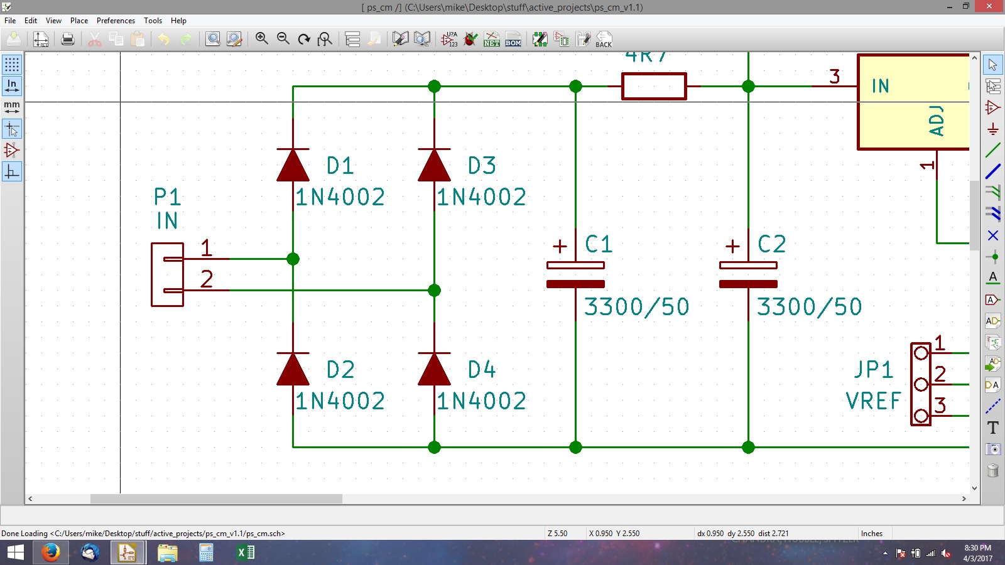Select the Place power port tool
Viewport: 1005px width, 565px height.
tap(992, 129)
